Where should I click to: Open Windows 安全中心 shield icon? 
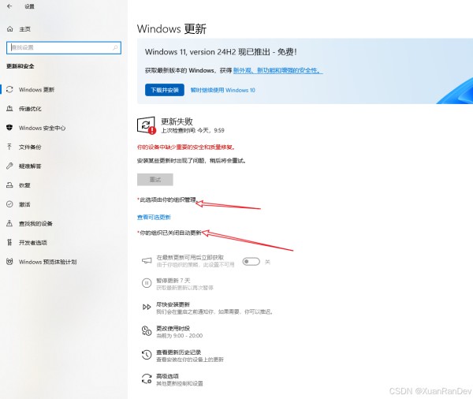(9, 128)
